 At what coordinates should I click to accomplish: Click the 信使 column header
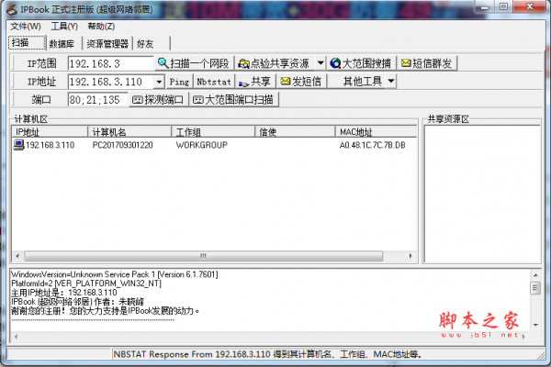[295, 132]
